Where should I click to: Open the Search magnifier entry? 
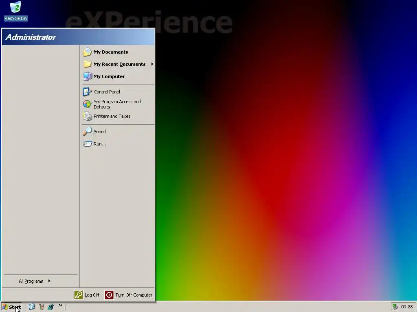point(118,132)
